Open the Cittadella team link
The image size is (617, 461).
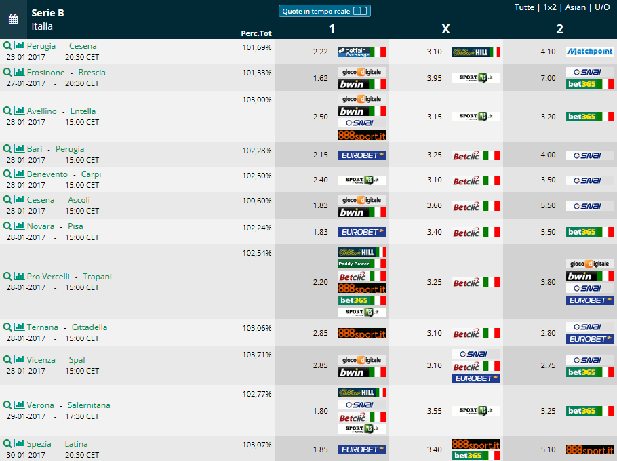(x=89, y=327)
